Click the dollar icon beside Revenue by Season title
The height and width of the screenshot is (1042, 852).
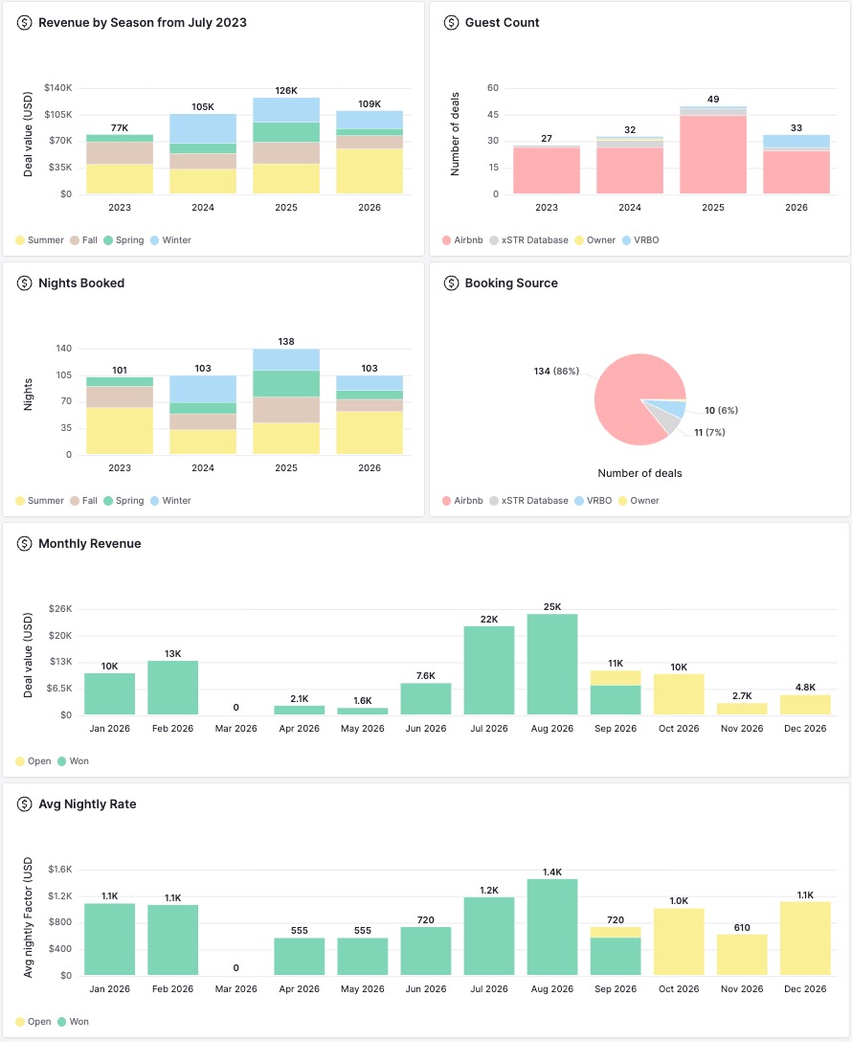(25, 23)
